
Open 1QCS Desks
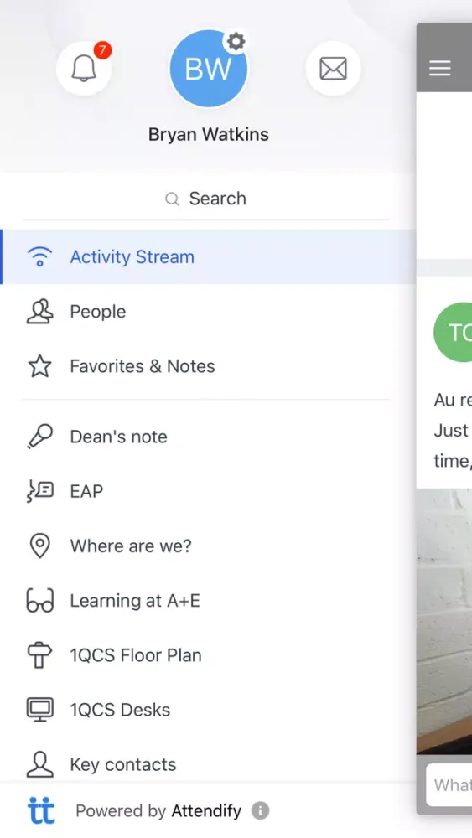coord(208,710)
